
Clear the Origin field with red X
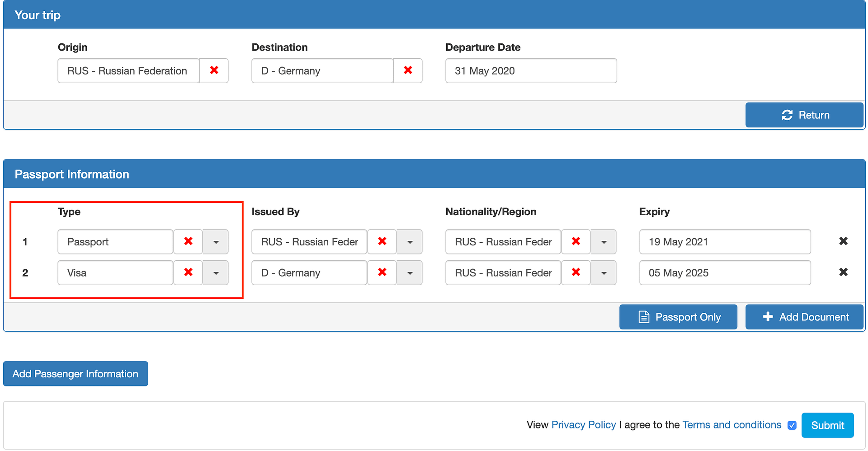click(214, 70)
